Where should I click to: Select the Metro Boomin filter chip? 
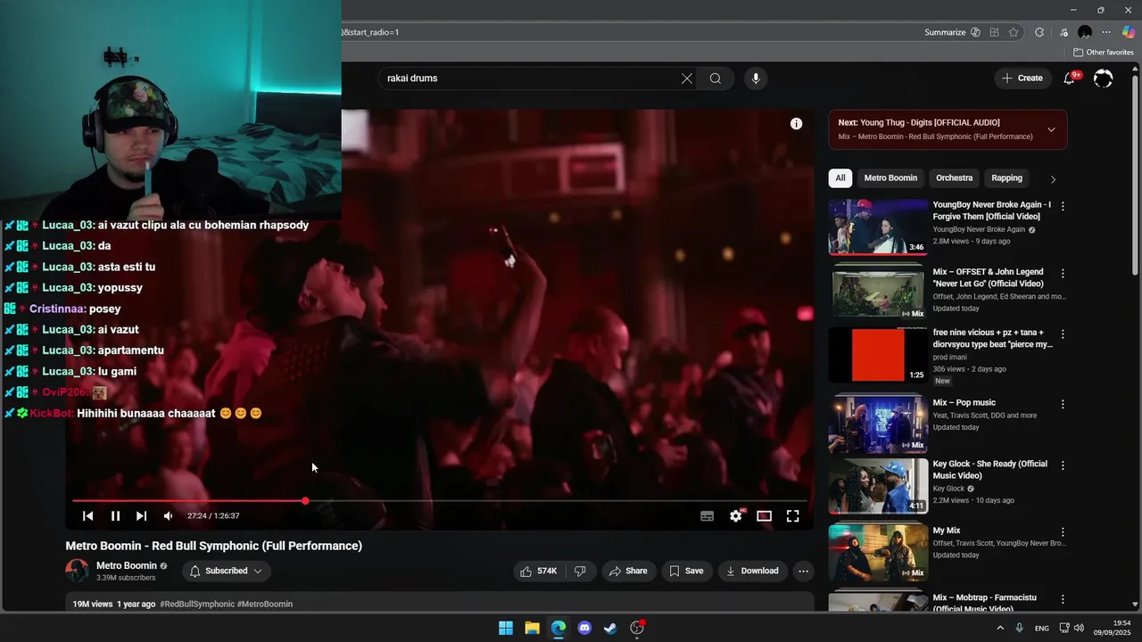coord(890,177)
